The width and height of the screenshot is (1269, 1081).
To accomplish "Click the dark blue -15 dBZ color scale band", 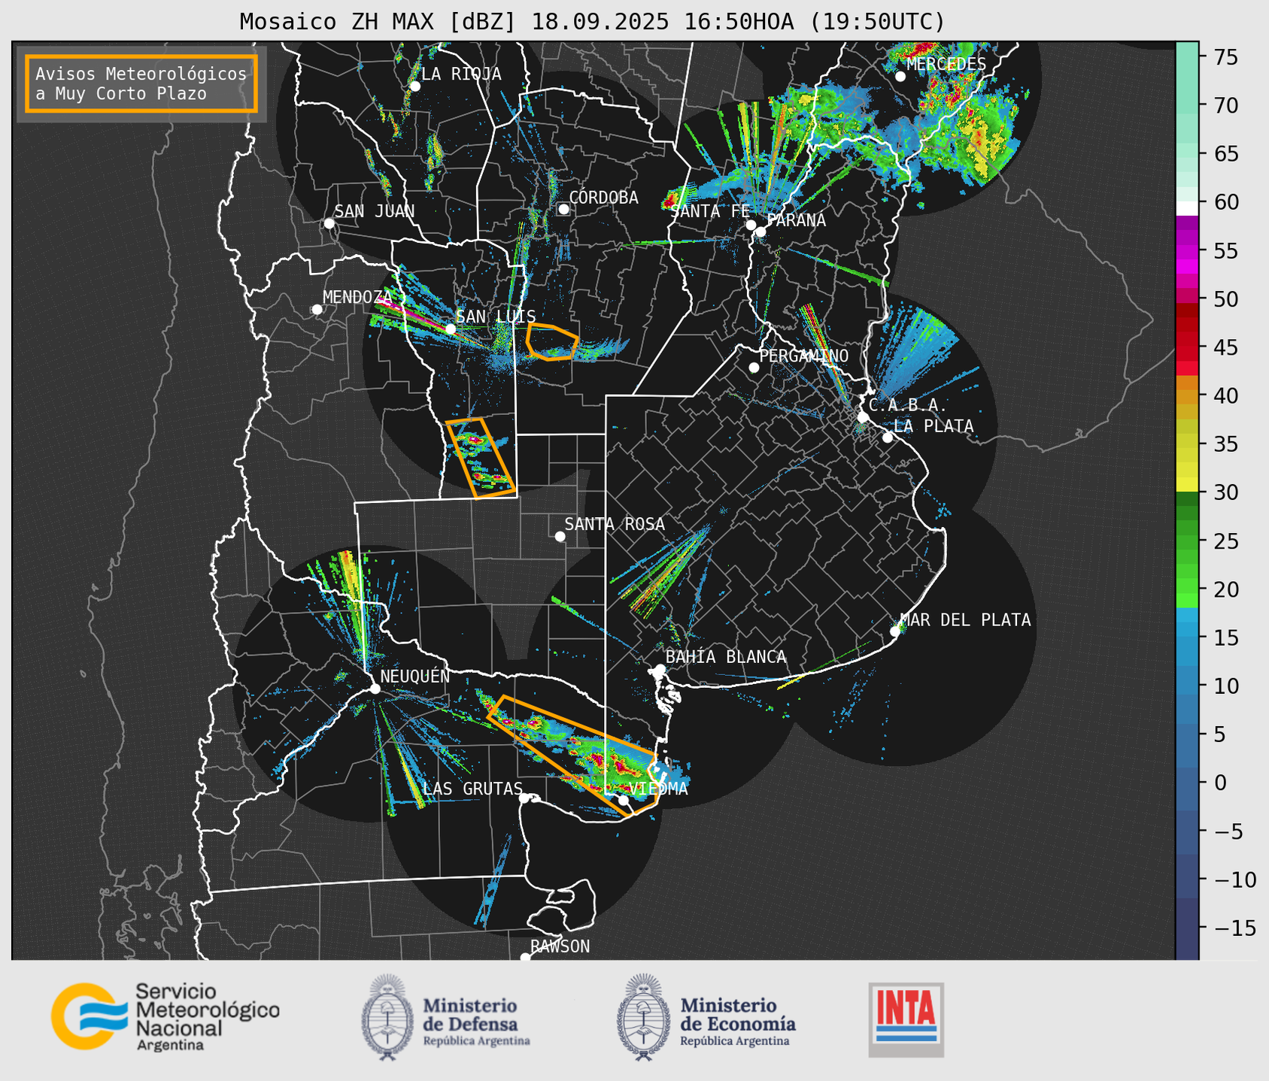I will click(1187, 928).
